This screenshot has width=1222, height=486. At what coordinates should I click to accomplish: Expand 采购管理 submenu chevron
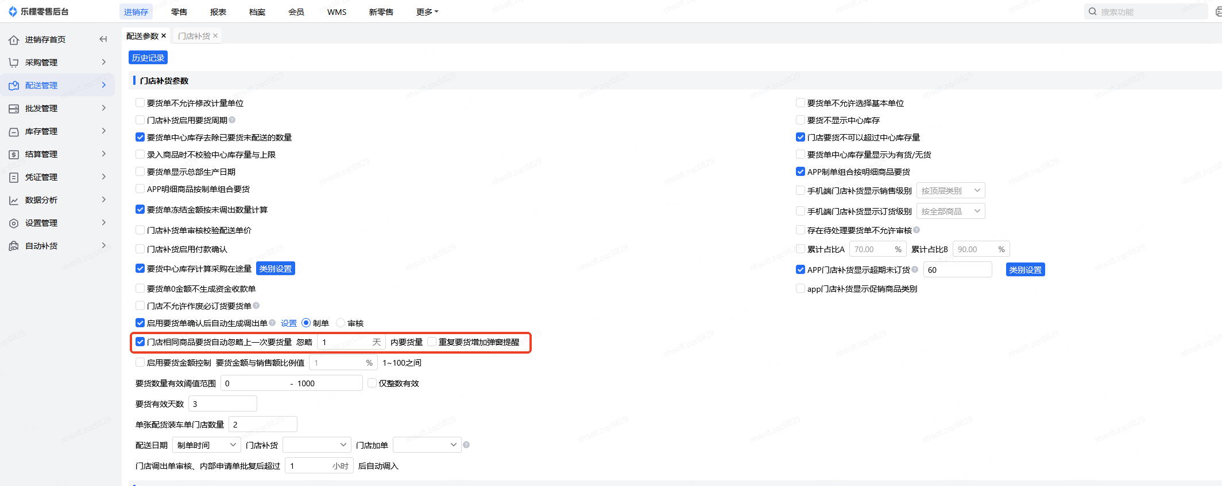pos(104,62)
